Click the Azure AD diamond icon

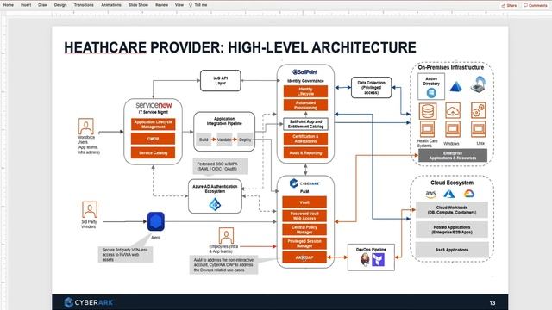tap(215, 204)
